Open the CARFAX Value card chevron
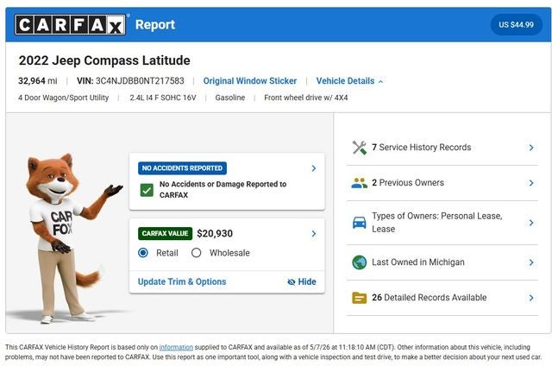552x366 pixels. [x=314, y=234]
